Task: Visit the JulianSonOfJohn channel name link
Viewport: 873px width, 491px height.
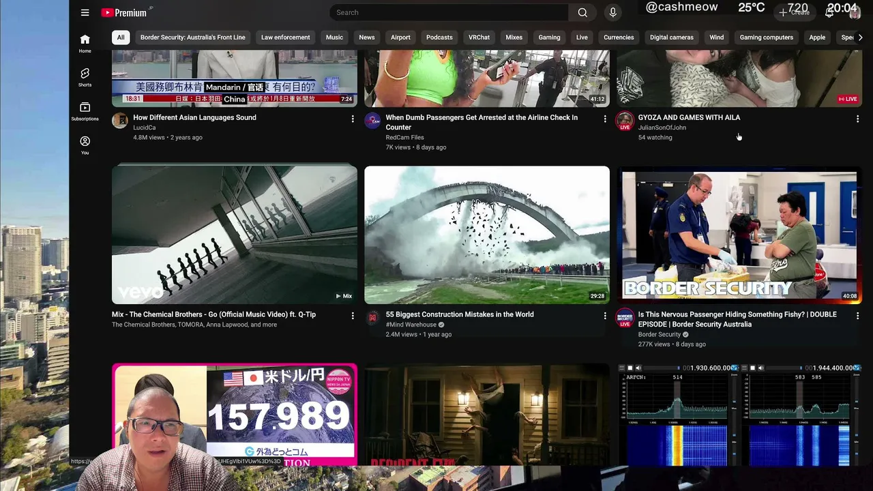Action: tap(662, 128)
